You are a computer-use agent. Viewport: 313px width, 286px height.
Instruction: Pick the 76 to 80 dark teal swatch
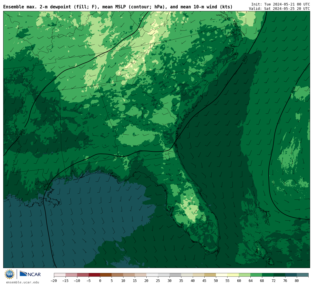(291, 275)
